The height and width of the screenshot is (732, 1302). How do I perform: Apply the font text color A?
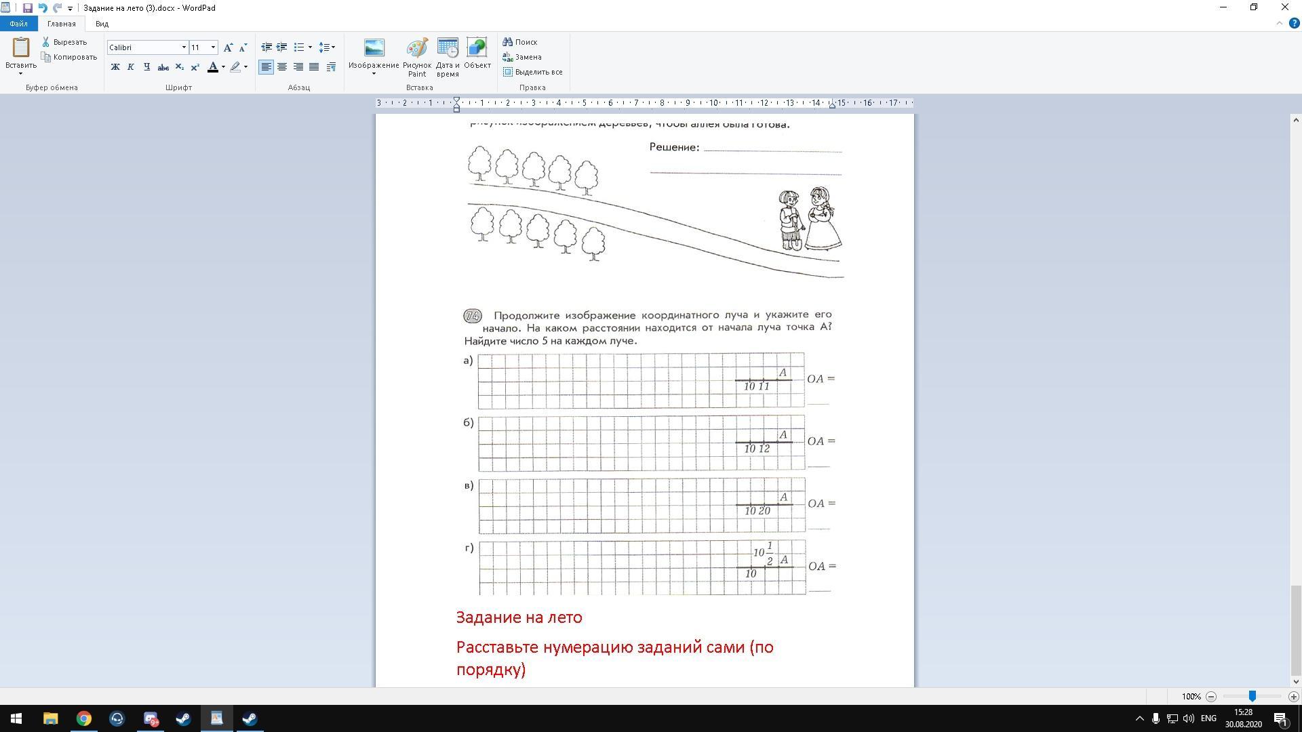coord(213,67)
